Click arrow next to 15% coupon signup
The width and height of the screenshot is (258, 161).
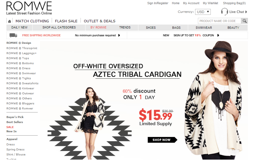pyautogui.click(x=218, y=35)
